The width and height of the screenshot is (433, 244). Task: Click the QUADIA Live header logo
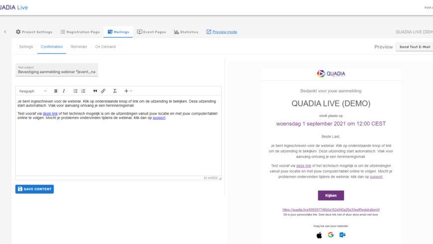[x=14, y=7]
